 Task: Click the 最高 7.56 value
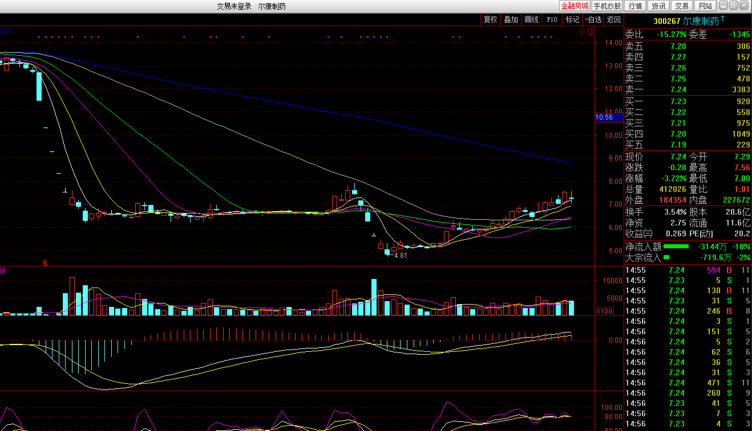pos(742,167)
